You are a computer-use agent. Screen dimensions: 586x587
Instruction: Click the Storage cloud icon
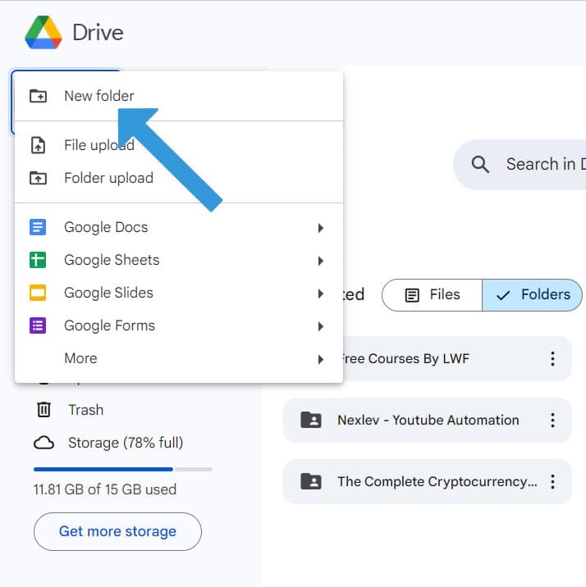pos(43,443)
